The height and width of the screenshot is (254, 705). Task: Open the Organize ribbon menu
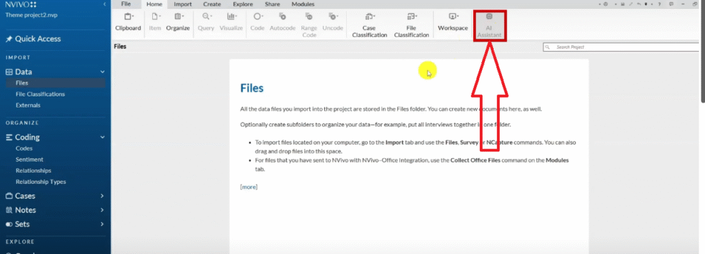coord(178,21)
